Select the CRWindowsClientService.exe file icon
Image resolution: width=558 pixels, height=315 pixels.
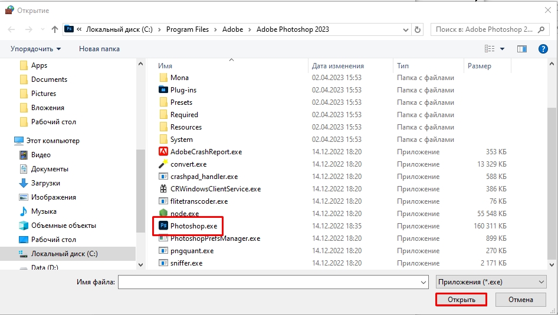click(163, 189)
